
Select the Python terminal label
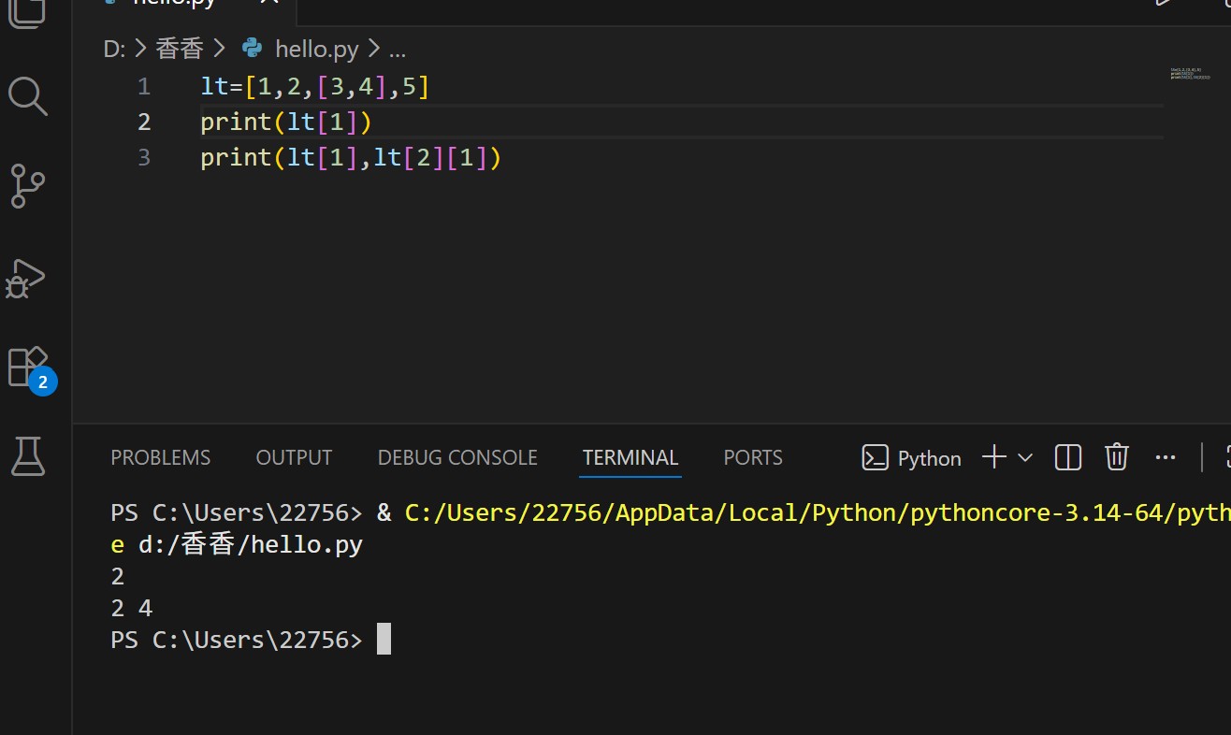click(929, 458)
